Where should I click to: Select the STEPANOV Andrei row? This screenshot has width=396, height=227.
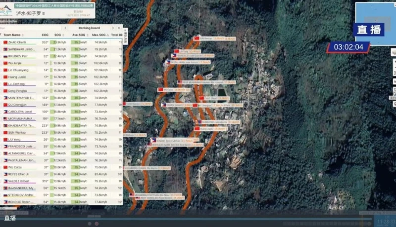[61, 195]
